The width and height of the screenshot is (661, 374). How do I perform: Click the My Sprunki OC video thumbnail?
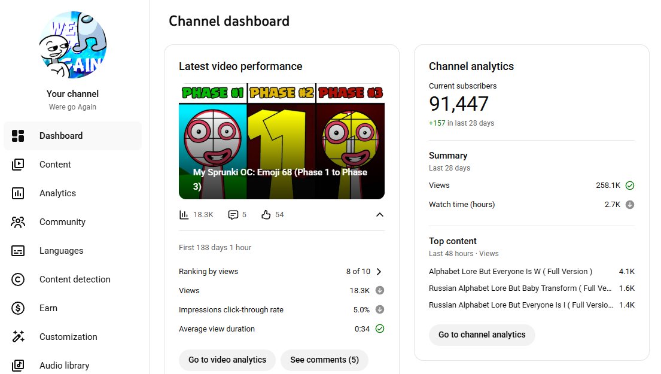282,141
